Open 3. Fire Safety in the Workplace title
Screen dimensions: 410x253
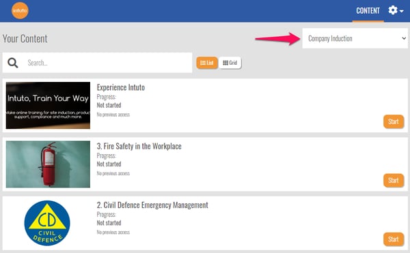(x=139, y=147)
